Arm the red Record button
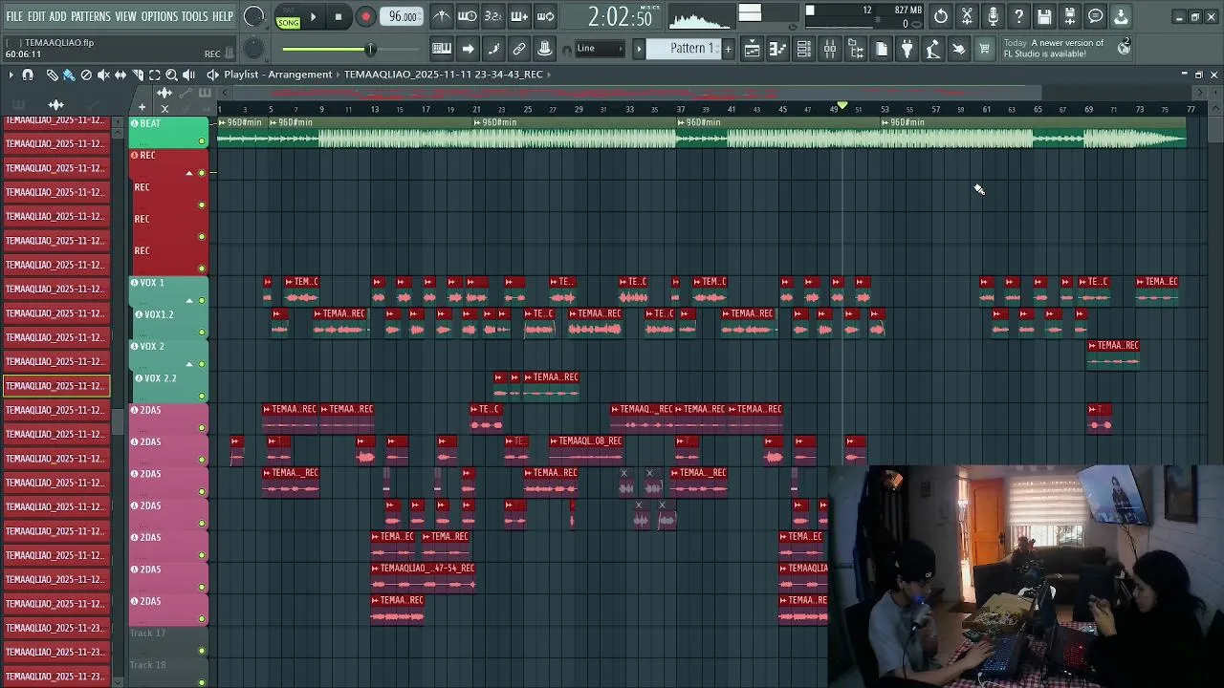This screenshot has height=688, width=1224. point(365,17)
